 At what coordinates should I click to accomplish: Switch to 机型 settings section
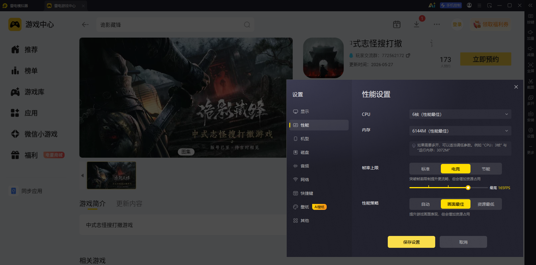(x=319, y=139)
